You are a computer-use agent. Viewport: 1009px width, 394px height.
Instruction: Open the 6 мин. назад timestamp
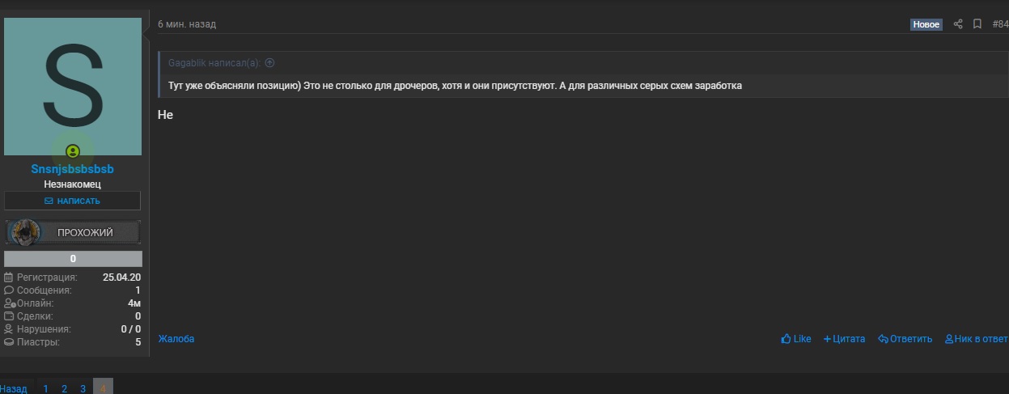coord(187,24)
